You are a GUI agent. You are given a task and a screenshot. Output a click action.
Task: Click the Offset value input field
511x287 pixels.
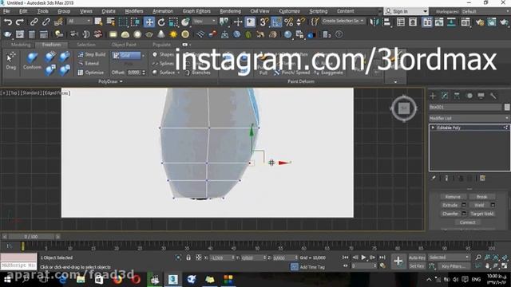(x=133, y=73)
